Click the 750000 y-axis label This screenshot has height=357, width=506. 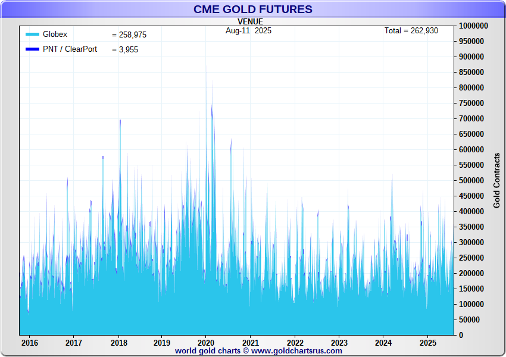[471, 103]
